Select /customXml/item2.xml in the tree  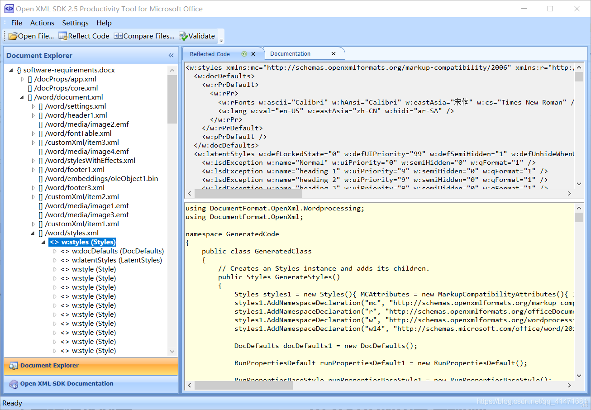click(x=79, y=197)
